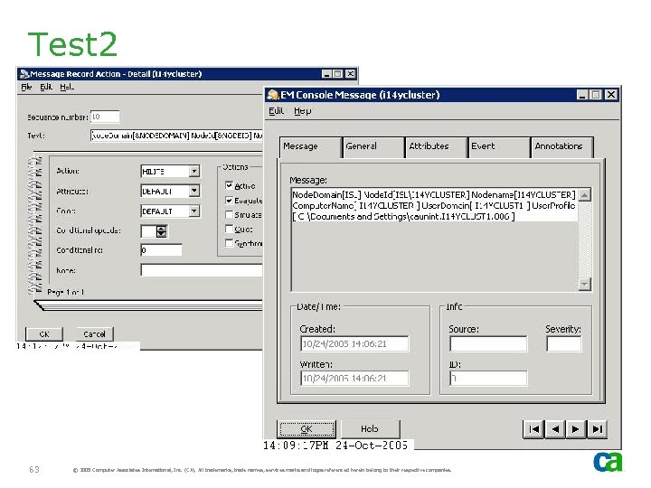
Task: Open the Attribute dropdown showing DEFAULT
Action: click(193, 191)
